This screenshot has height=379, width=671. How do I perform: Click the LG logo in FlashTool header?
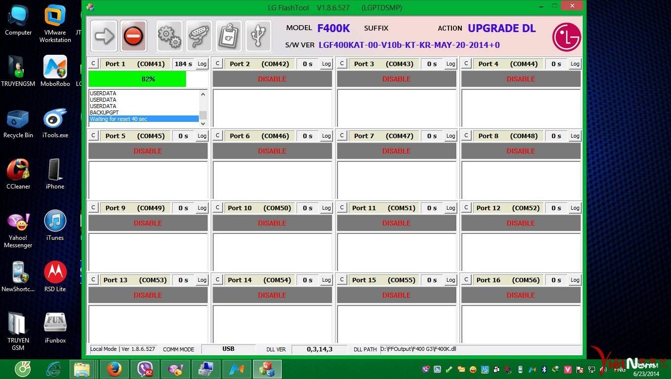566,37
